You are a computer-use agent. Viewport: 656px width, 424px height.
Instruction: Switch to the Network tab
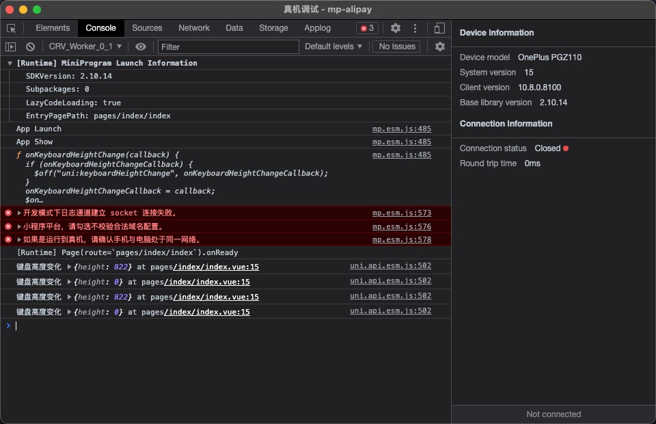pos(194,28)
